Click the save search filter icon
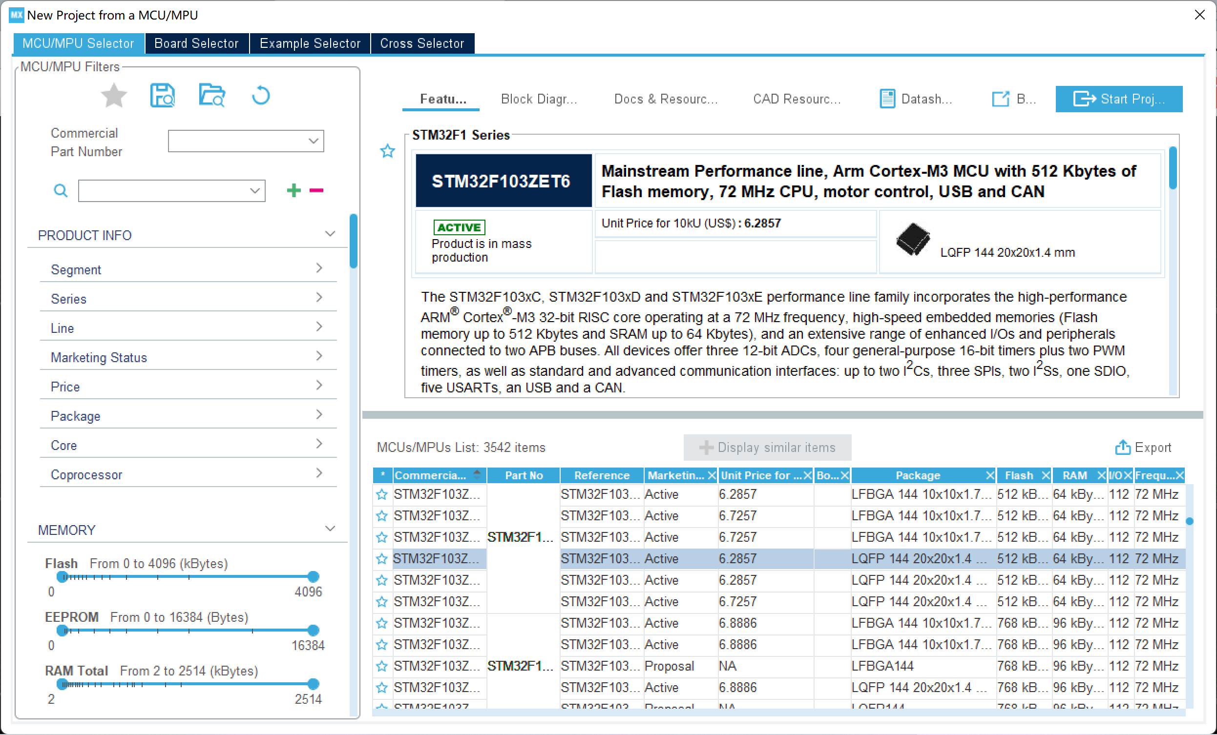 163,95
